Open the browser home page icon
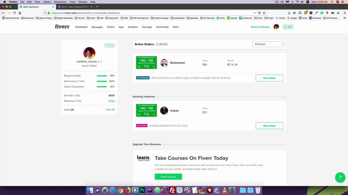The width and height of the screenshot is (348, 195). coord(20,13)
